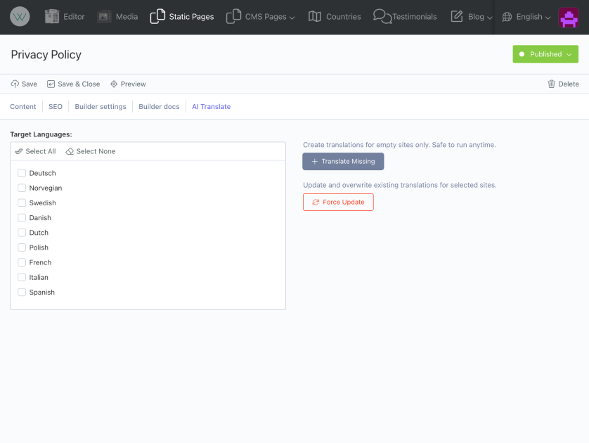Open the Media library icon
Screen dimensions: 589x443
point(105,17)
